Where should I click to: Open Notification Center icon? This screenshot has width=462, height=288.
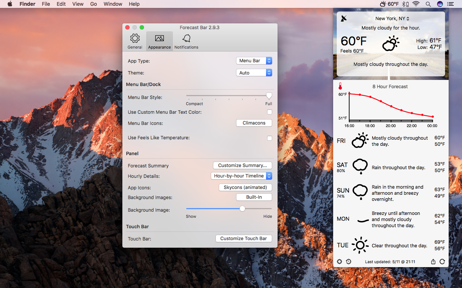450,4
